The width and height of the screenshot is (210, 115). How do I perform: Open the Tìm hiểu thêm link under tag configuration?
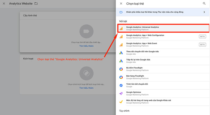click(x=86, y=46)
